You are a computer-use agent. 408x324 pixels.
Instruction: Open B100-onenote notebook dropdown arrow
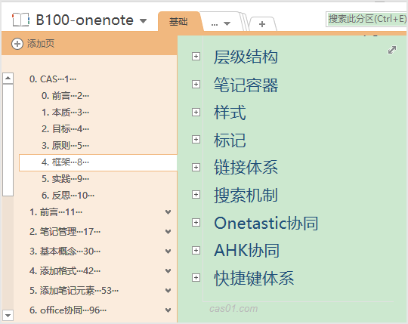coord(143,21)
